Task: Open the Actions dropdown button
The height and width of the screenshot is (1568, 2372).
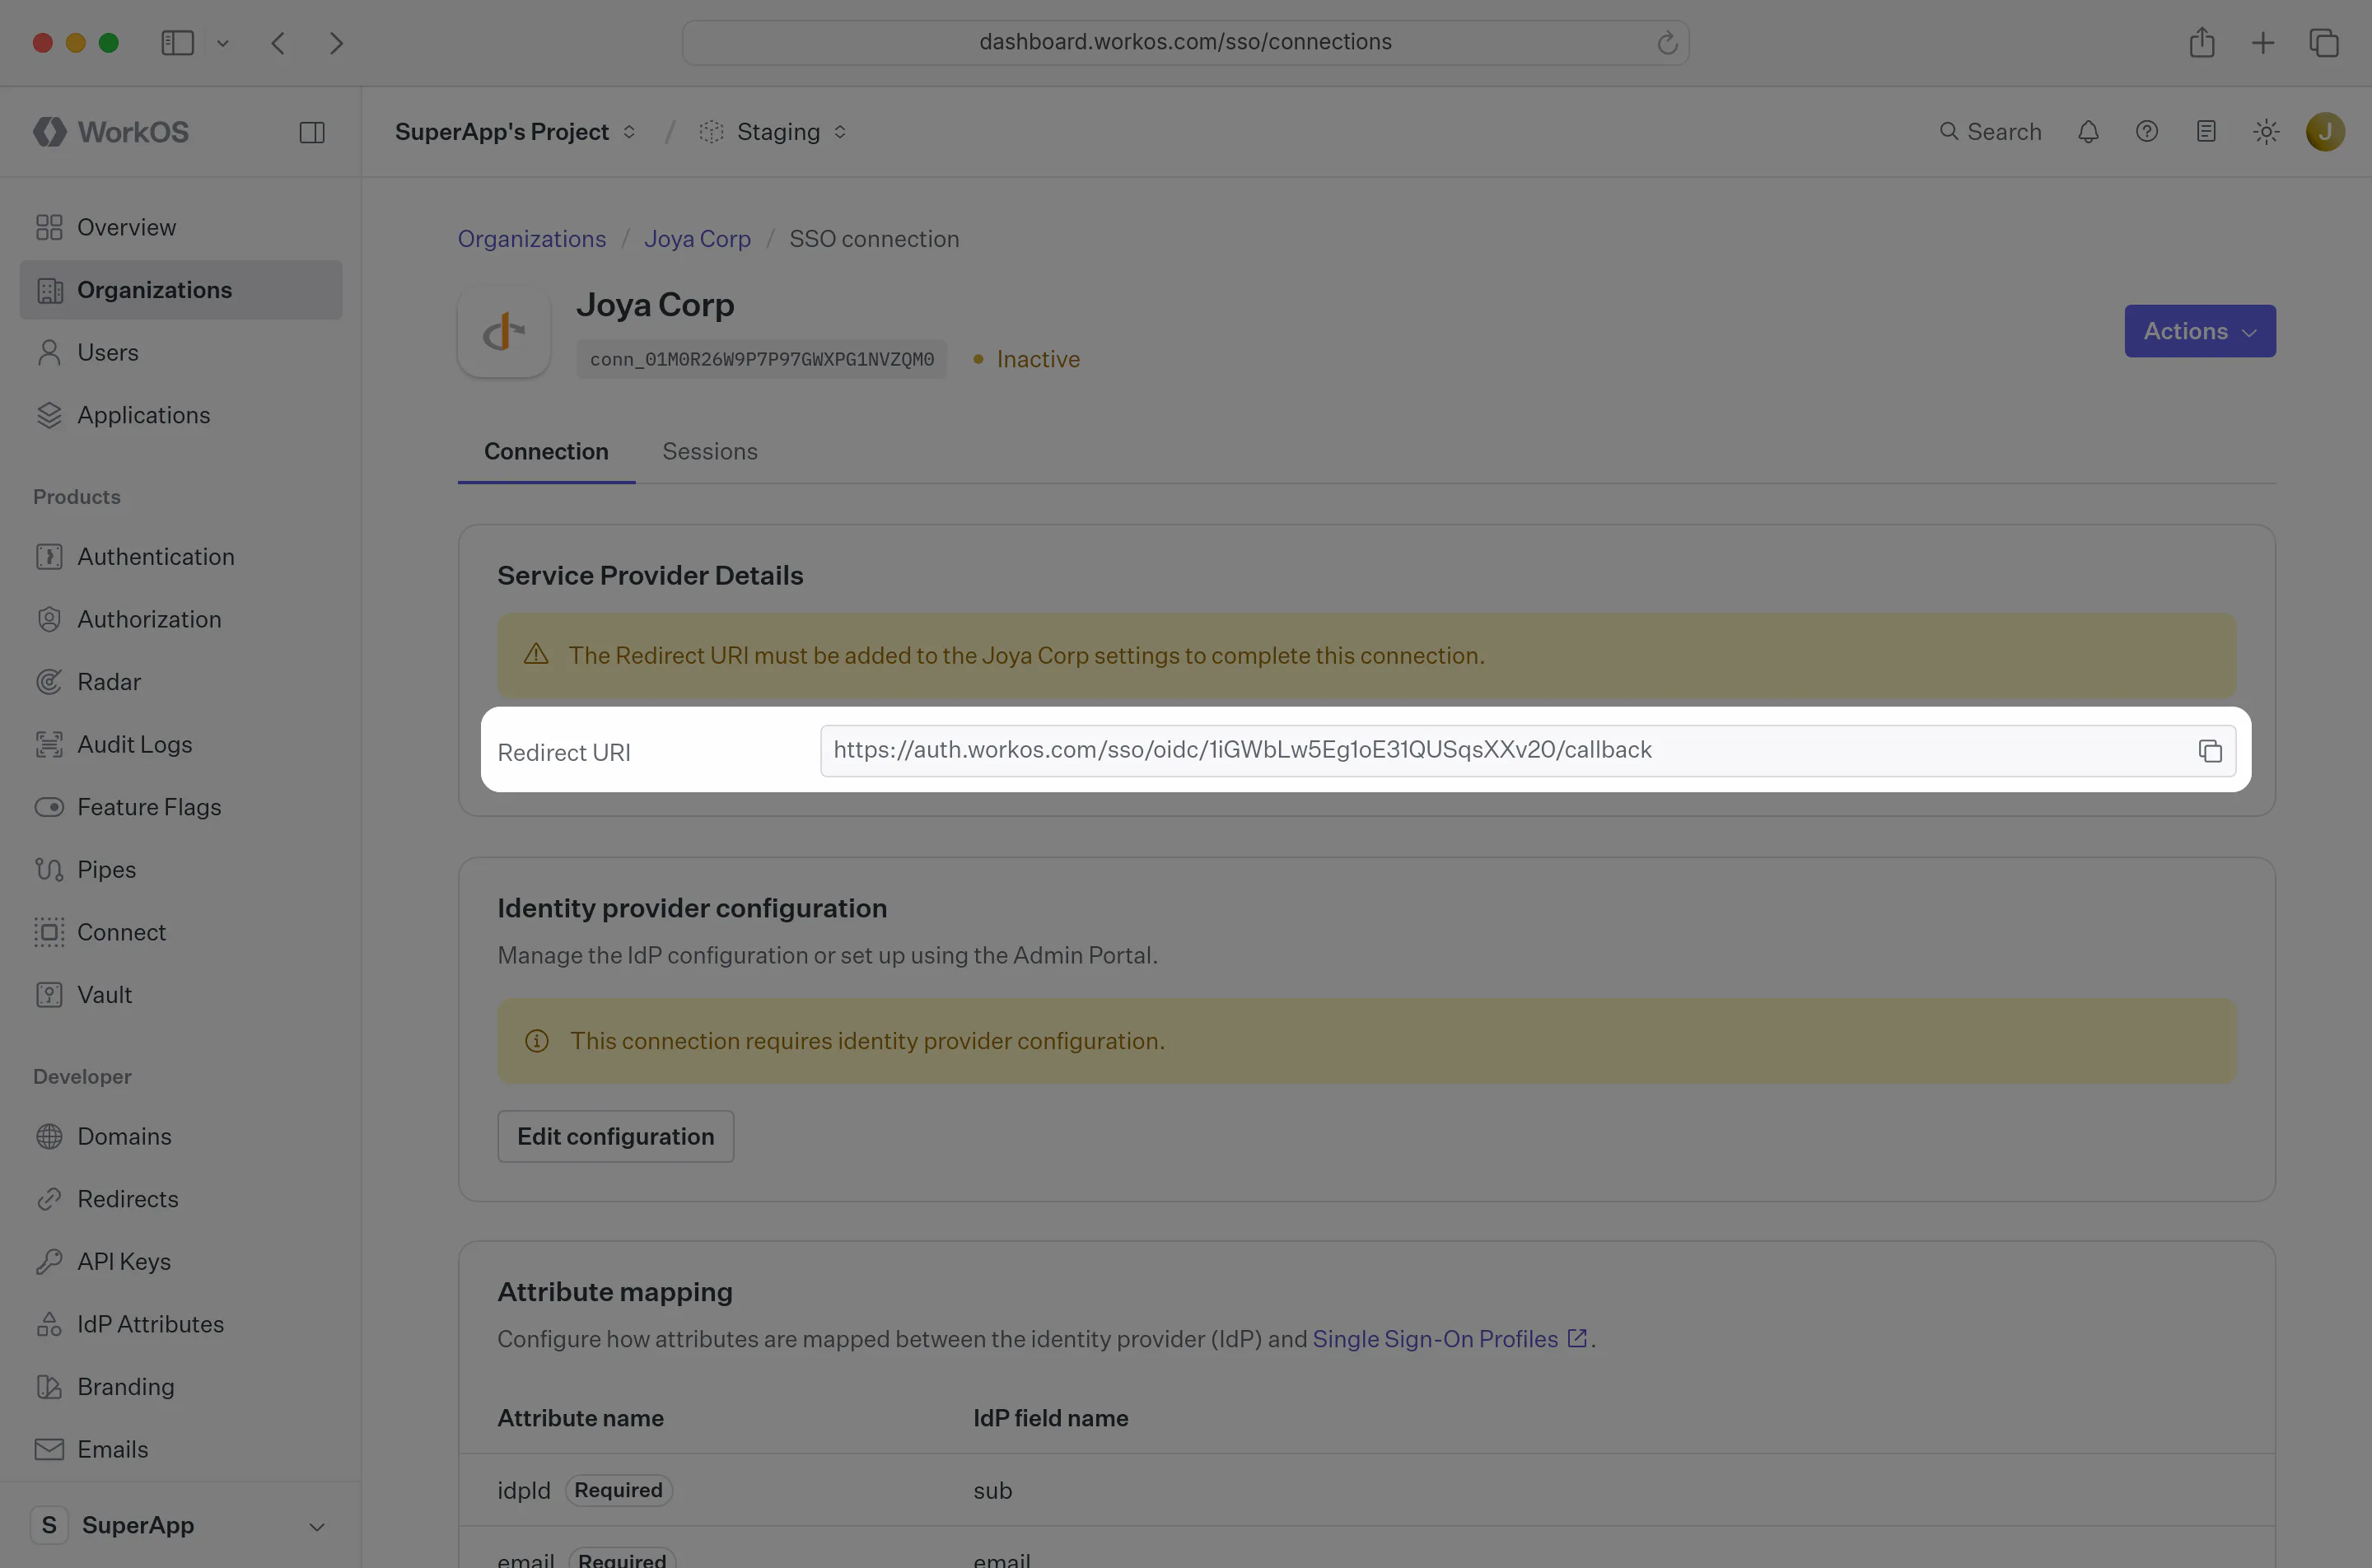Action: 2199,331
